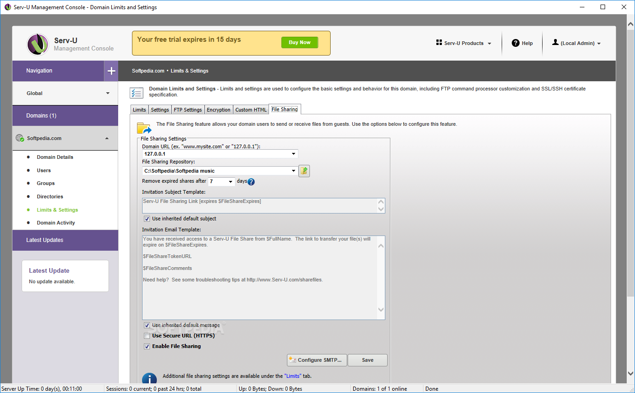Toggle Use inherited default subject checkbox
Screen dimensions: 635x393
[147, 219]
